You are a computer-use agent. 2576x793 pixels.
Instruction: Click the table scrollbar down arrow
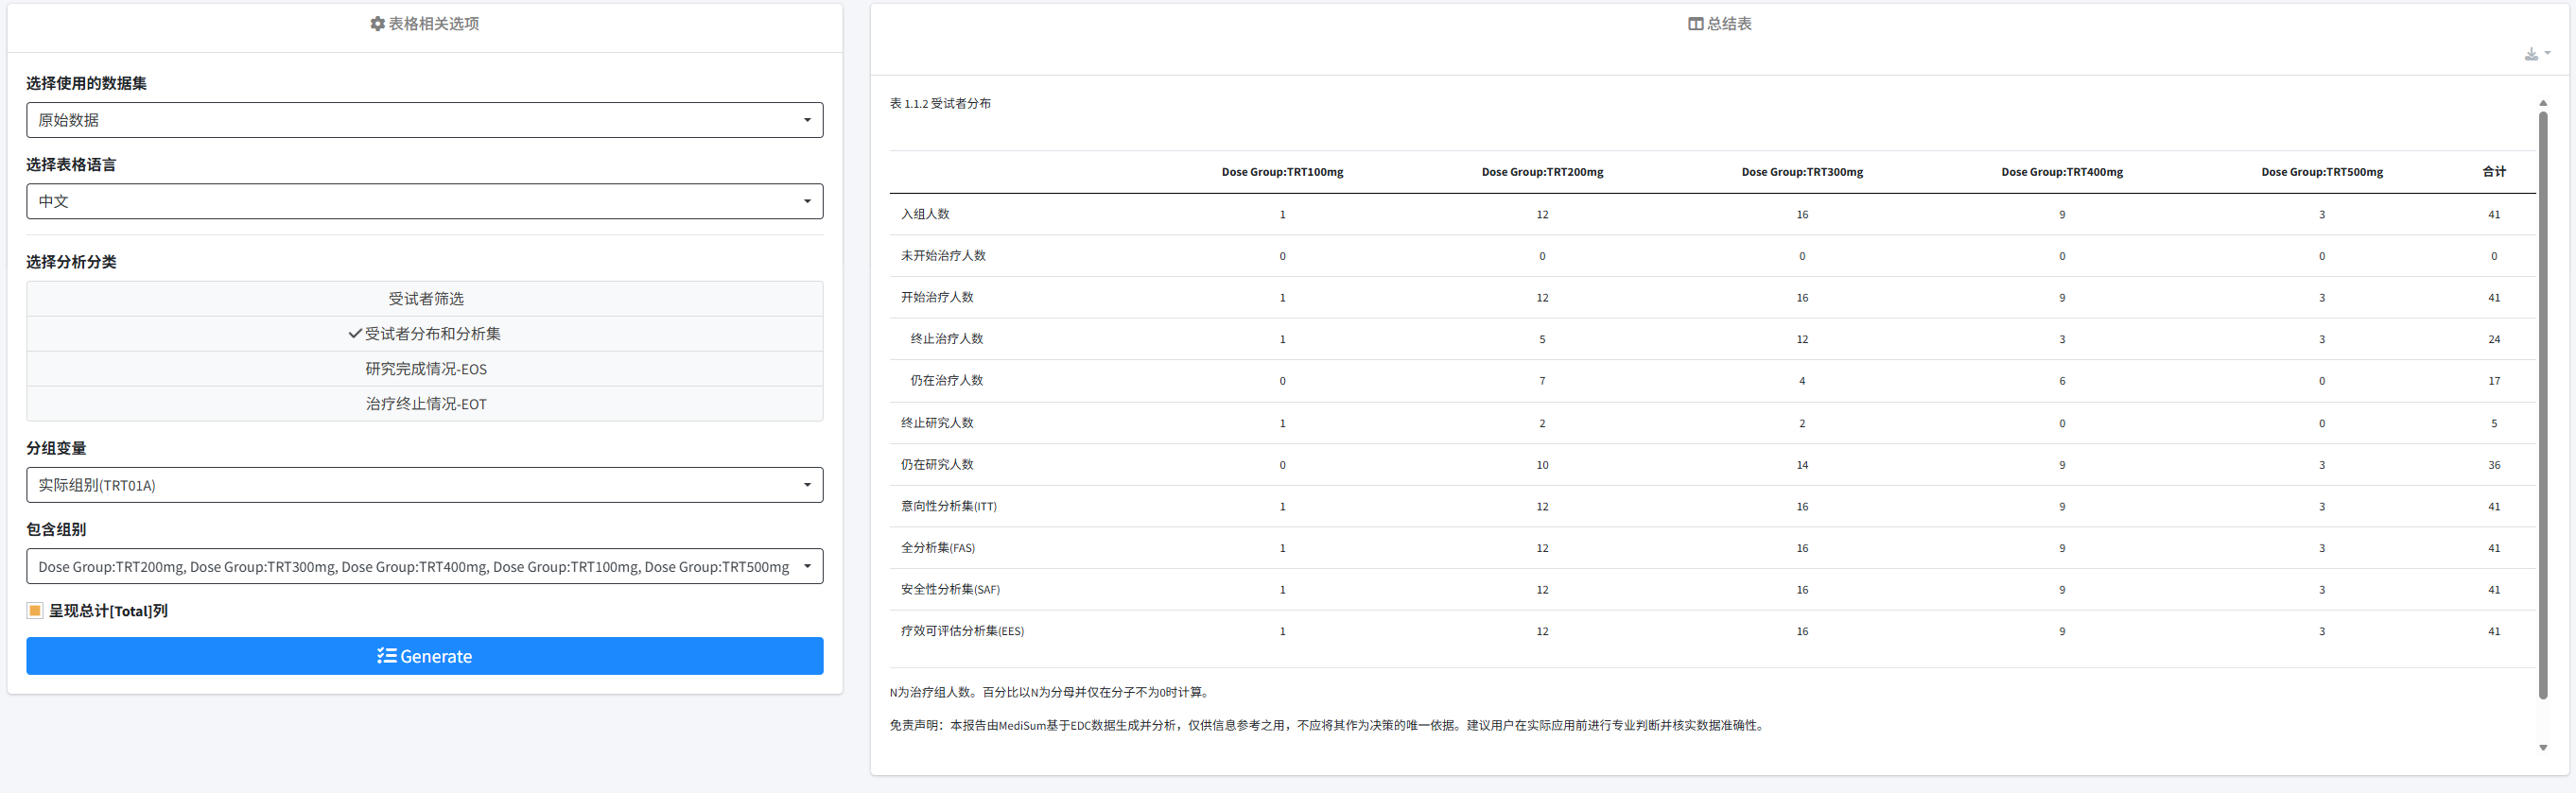2542,747
